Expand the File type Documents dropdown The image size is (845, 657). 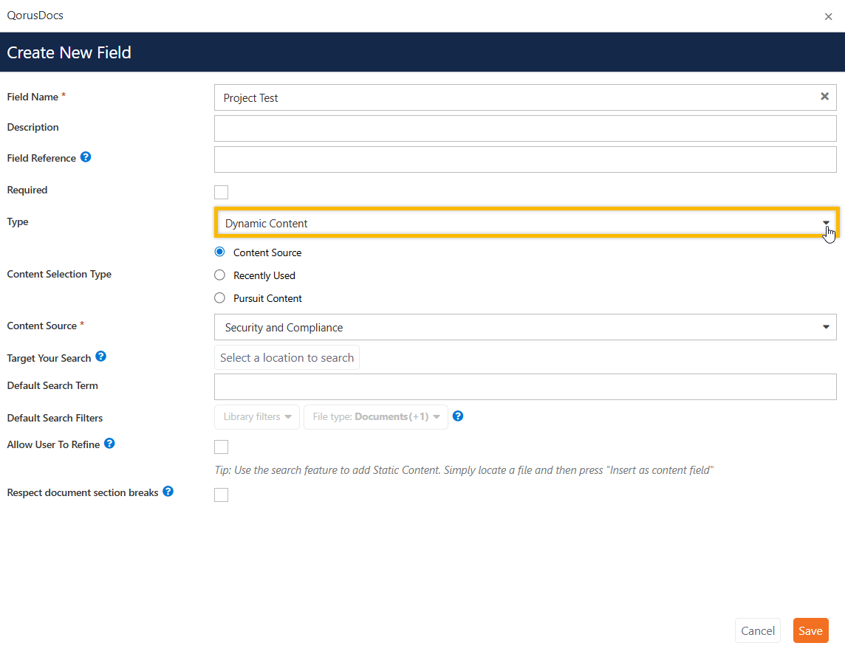(x=375, y=417)
